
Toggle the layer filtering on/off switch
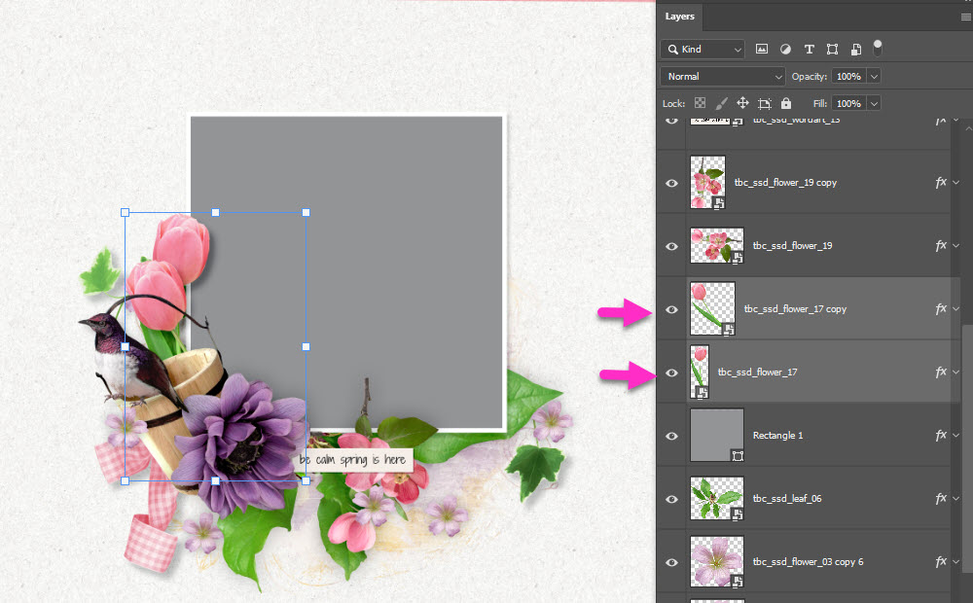(878, 48)
